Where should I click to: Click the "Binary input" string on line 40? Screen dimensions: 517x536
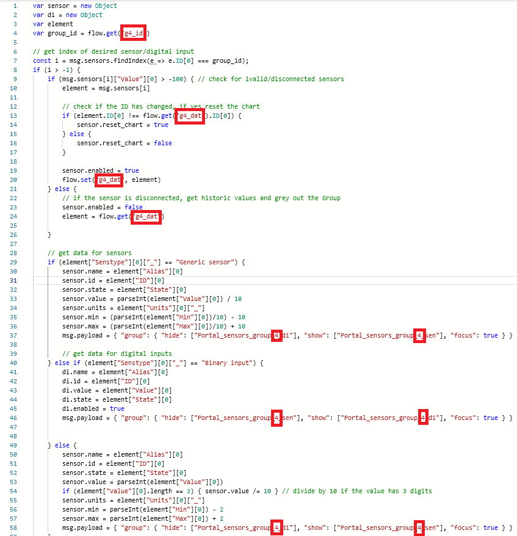(x=227, y=363)
